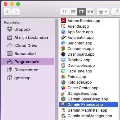Click the Garmin MapManager.app icon

coord(63,116)
